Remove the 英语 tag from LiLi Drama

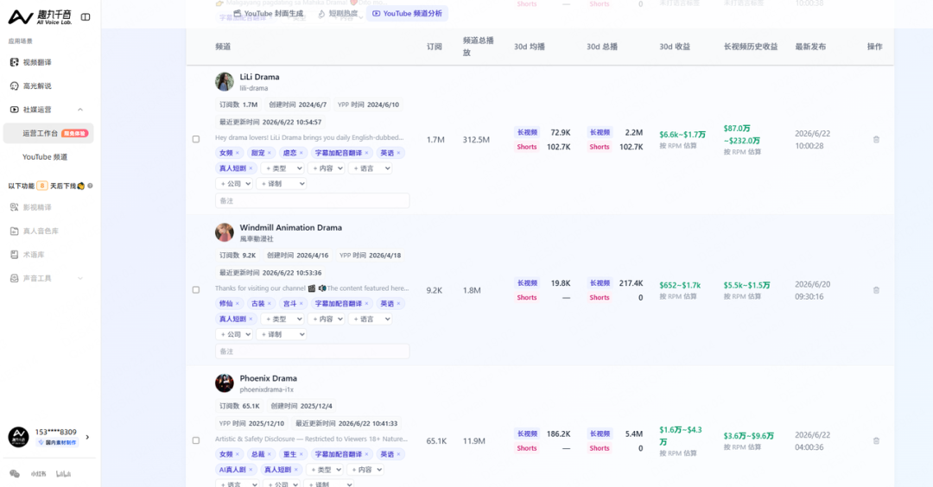click(398, 153)
